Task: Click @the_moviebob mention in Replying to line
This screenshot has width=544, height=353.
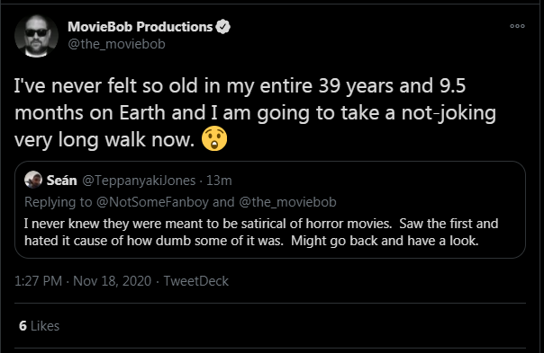Action: pyautogui.click(x=287, y=202)
